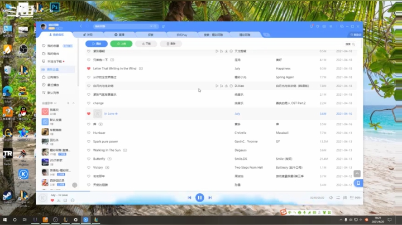Screen dimensions: 402x225
Task: Open the messages icon in title bar
Action: point(312,26)
